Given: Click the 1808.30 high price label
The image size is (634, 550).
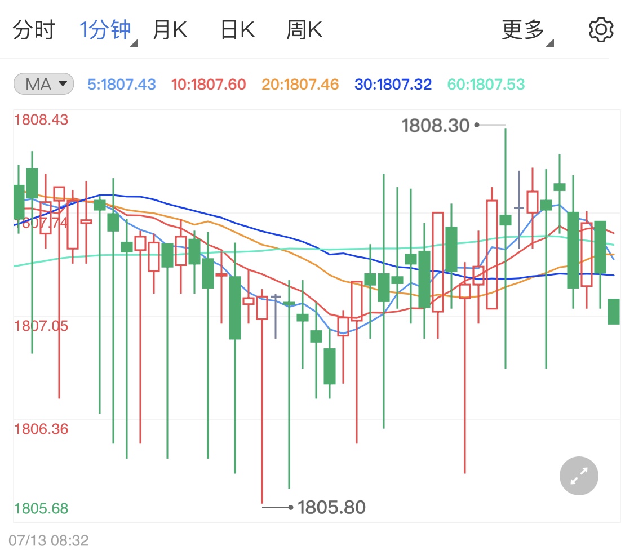Looking at the screenshot, I should point(436,125).
